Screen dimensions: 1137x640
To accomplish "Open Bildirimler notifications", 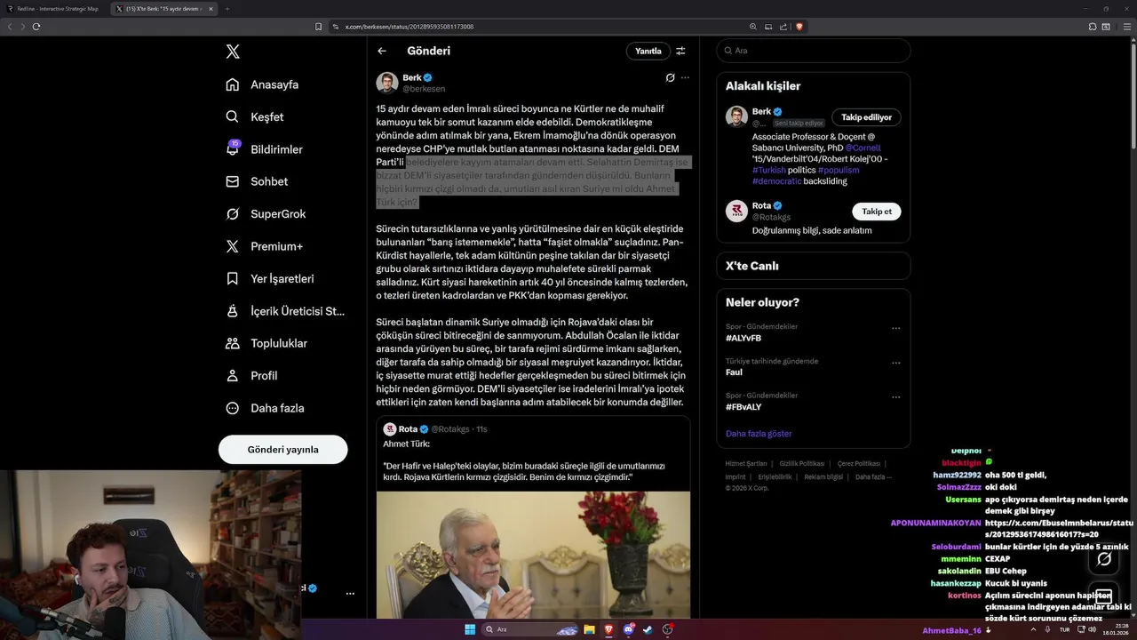I will 264,149.
